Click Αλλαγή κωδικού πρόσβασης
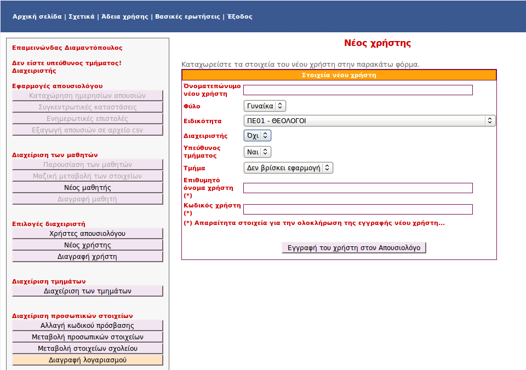This screenshot has width=526, height=370. 87,326
